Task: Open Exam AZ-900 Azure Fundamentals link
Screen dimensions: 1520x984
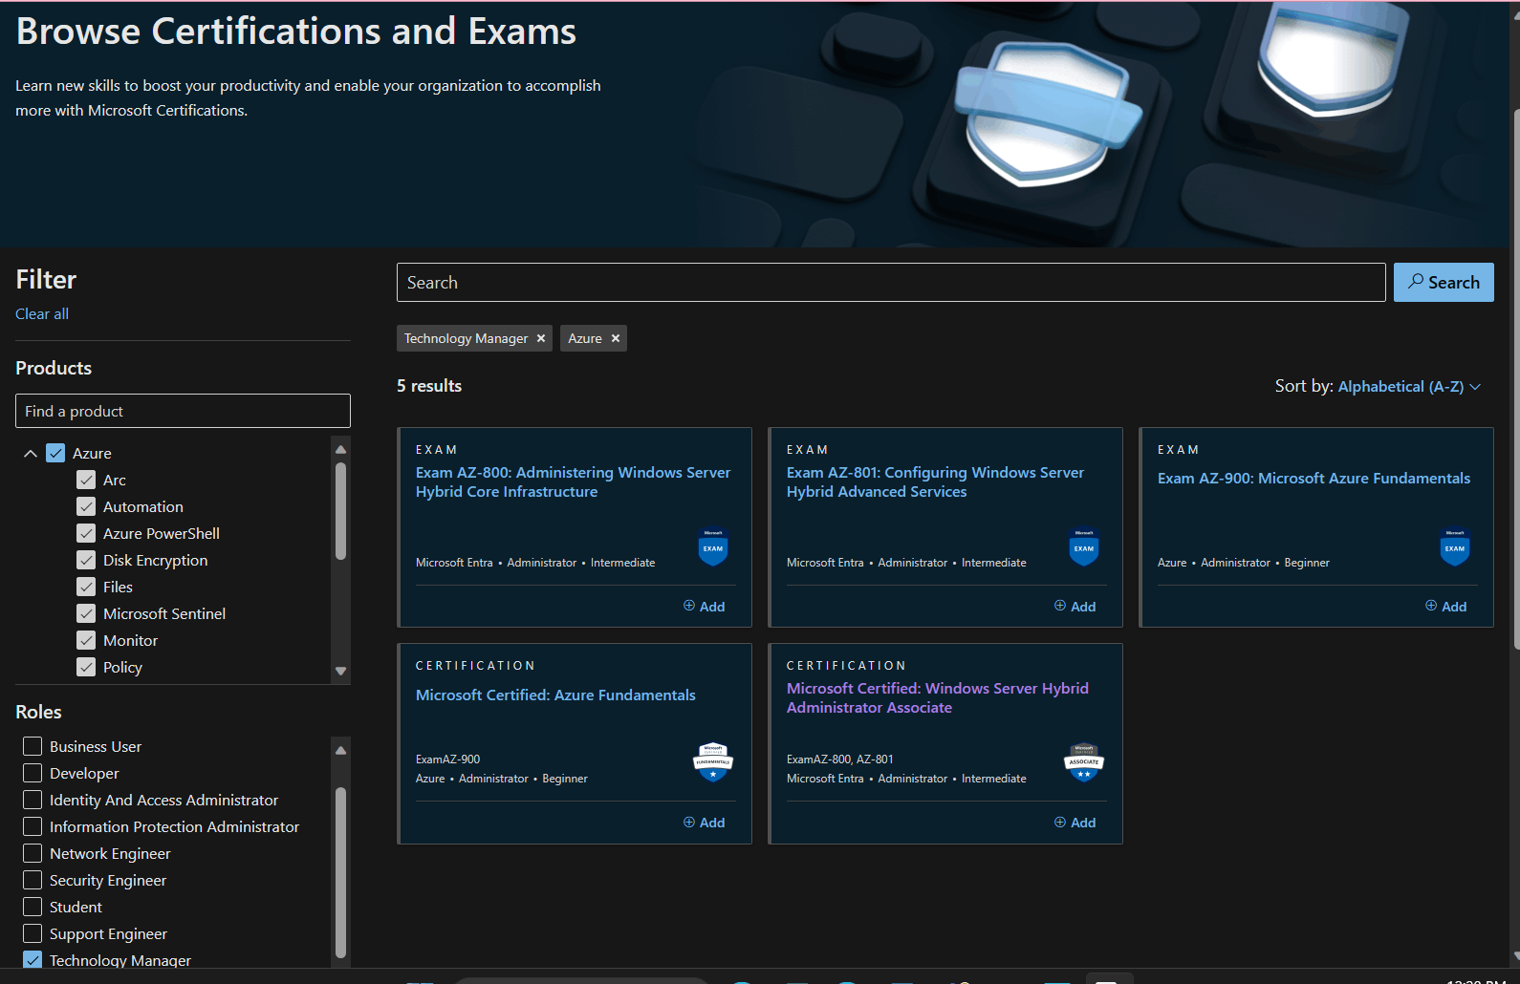Action: point(1314,479)
